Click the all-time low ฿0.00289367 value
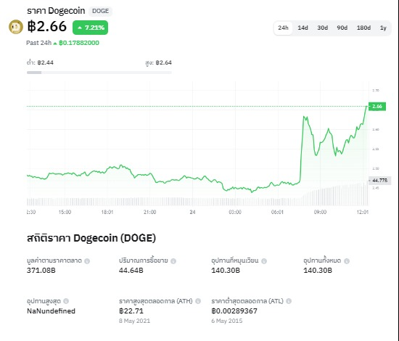399x341 pixels. click(x=234, y=311)
